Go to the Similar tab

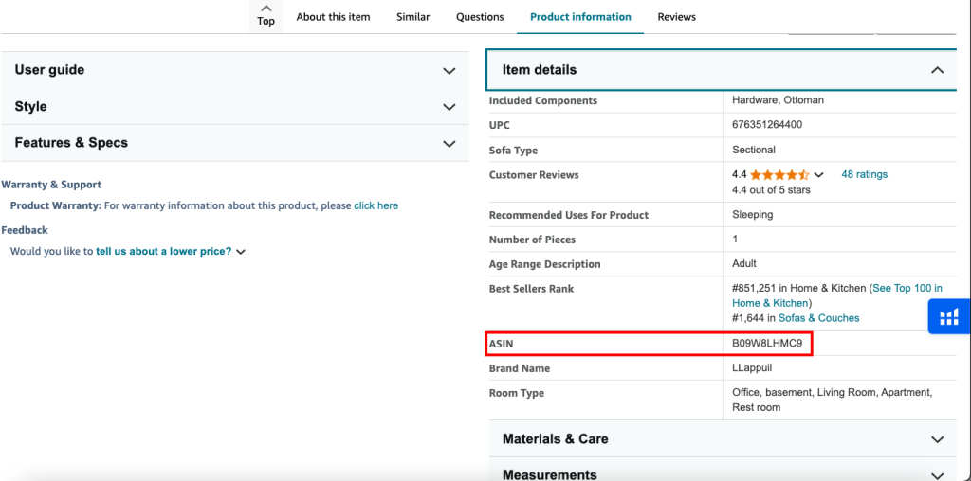[x=412, y=17]
